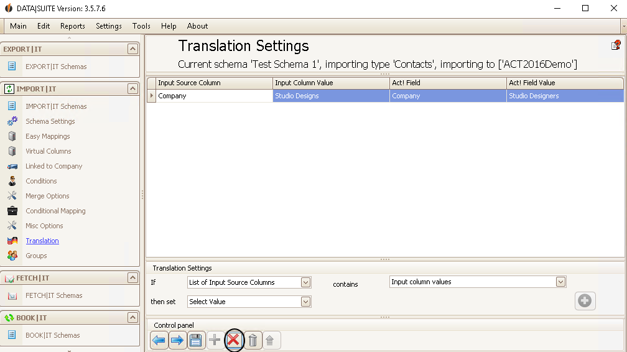This screenshot has width=627, height=352.
Task: Click the up-arrow icon in Control panel
Action: point(270,340)
